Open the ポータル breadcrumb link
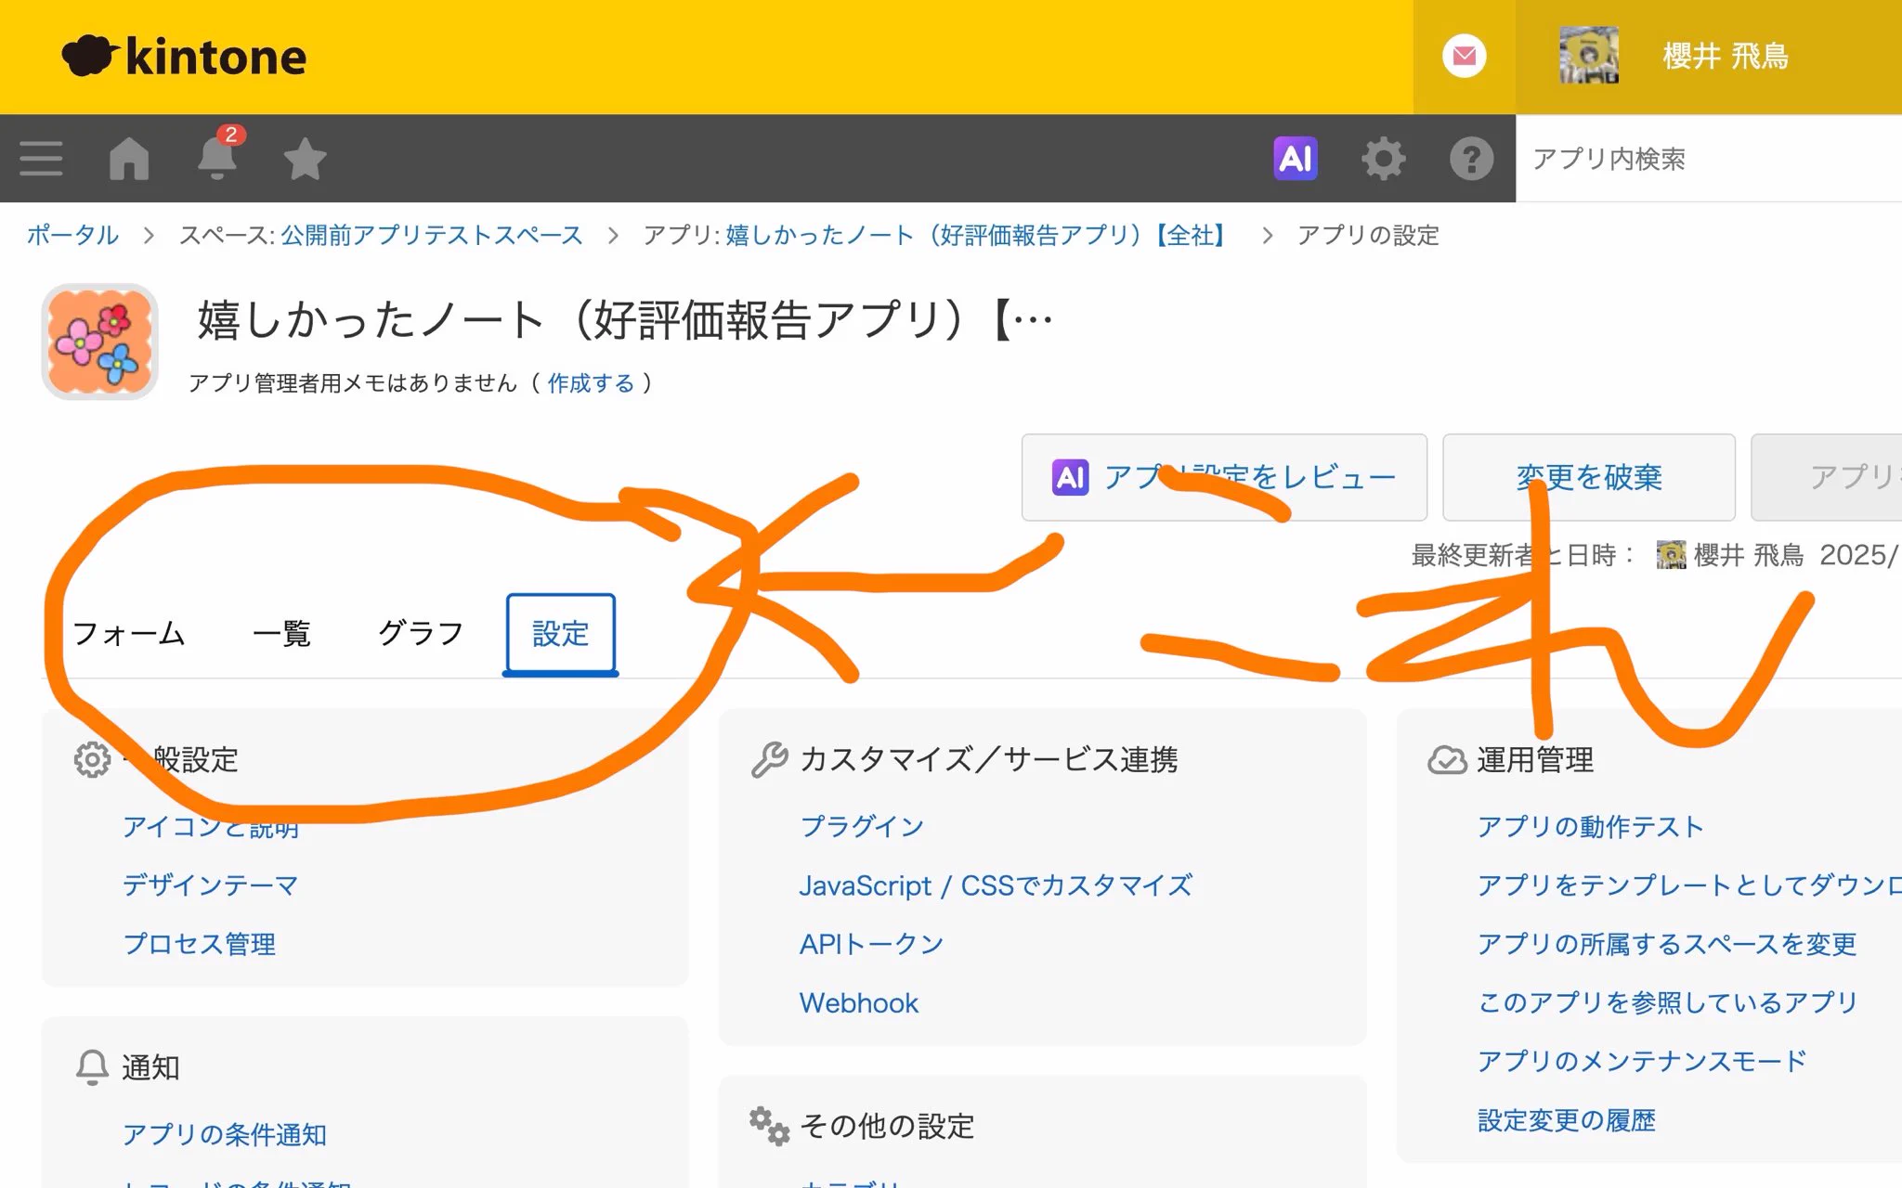Screen dimensions: 1902x1188 [72, 235]
